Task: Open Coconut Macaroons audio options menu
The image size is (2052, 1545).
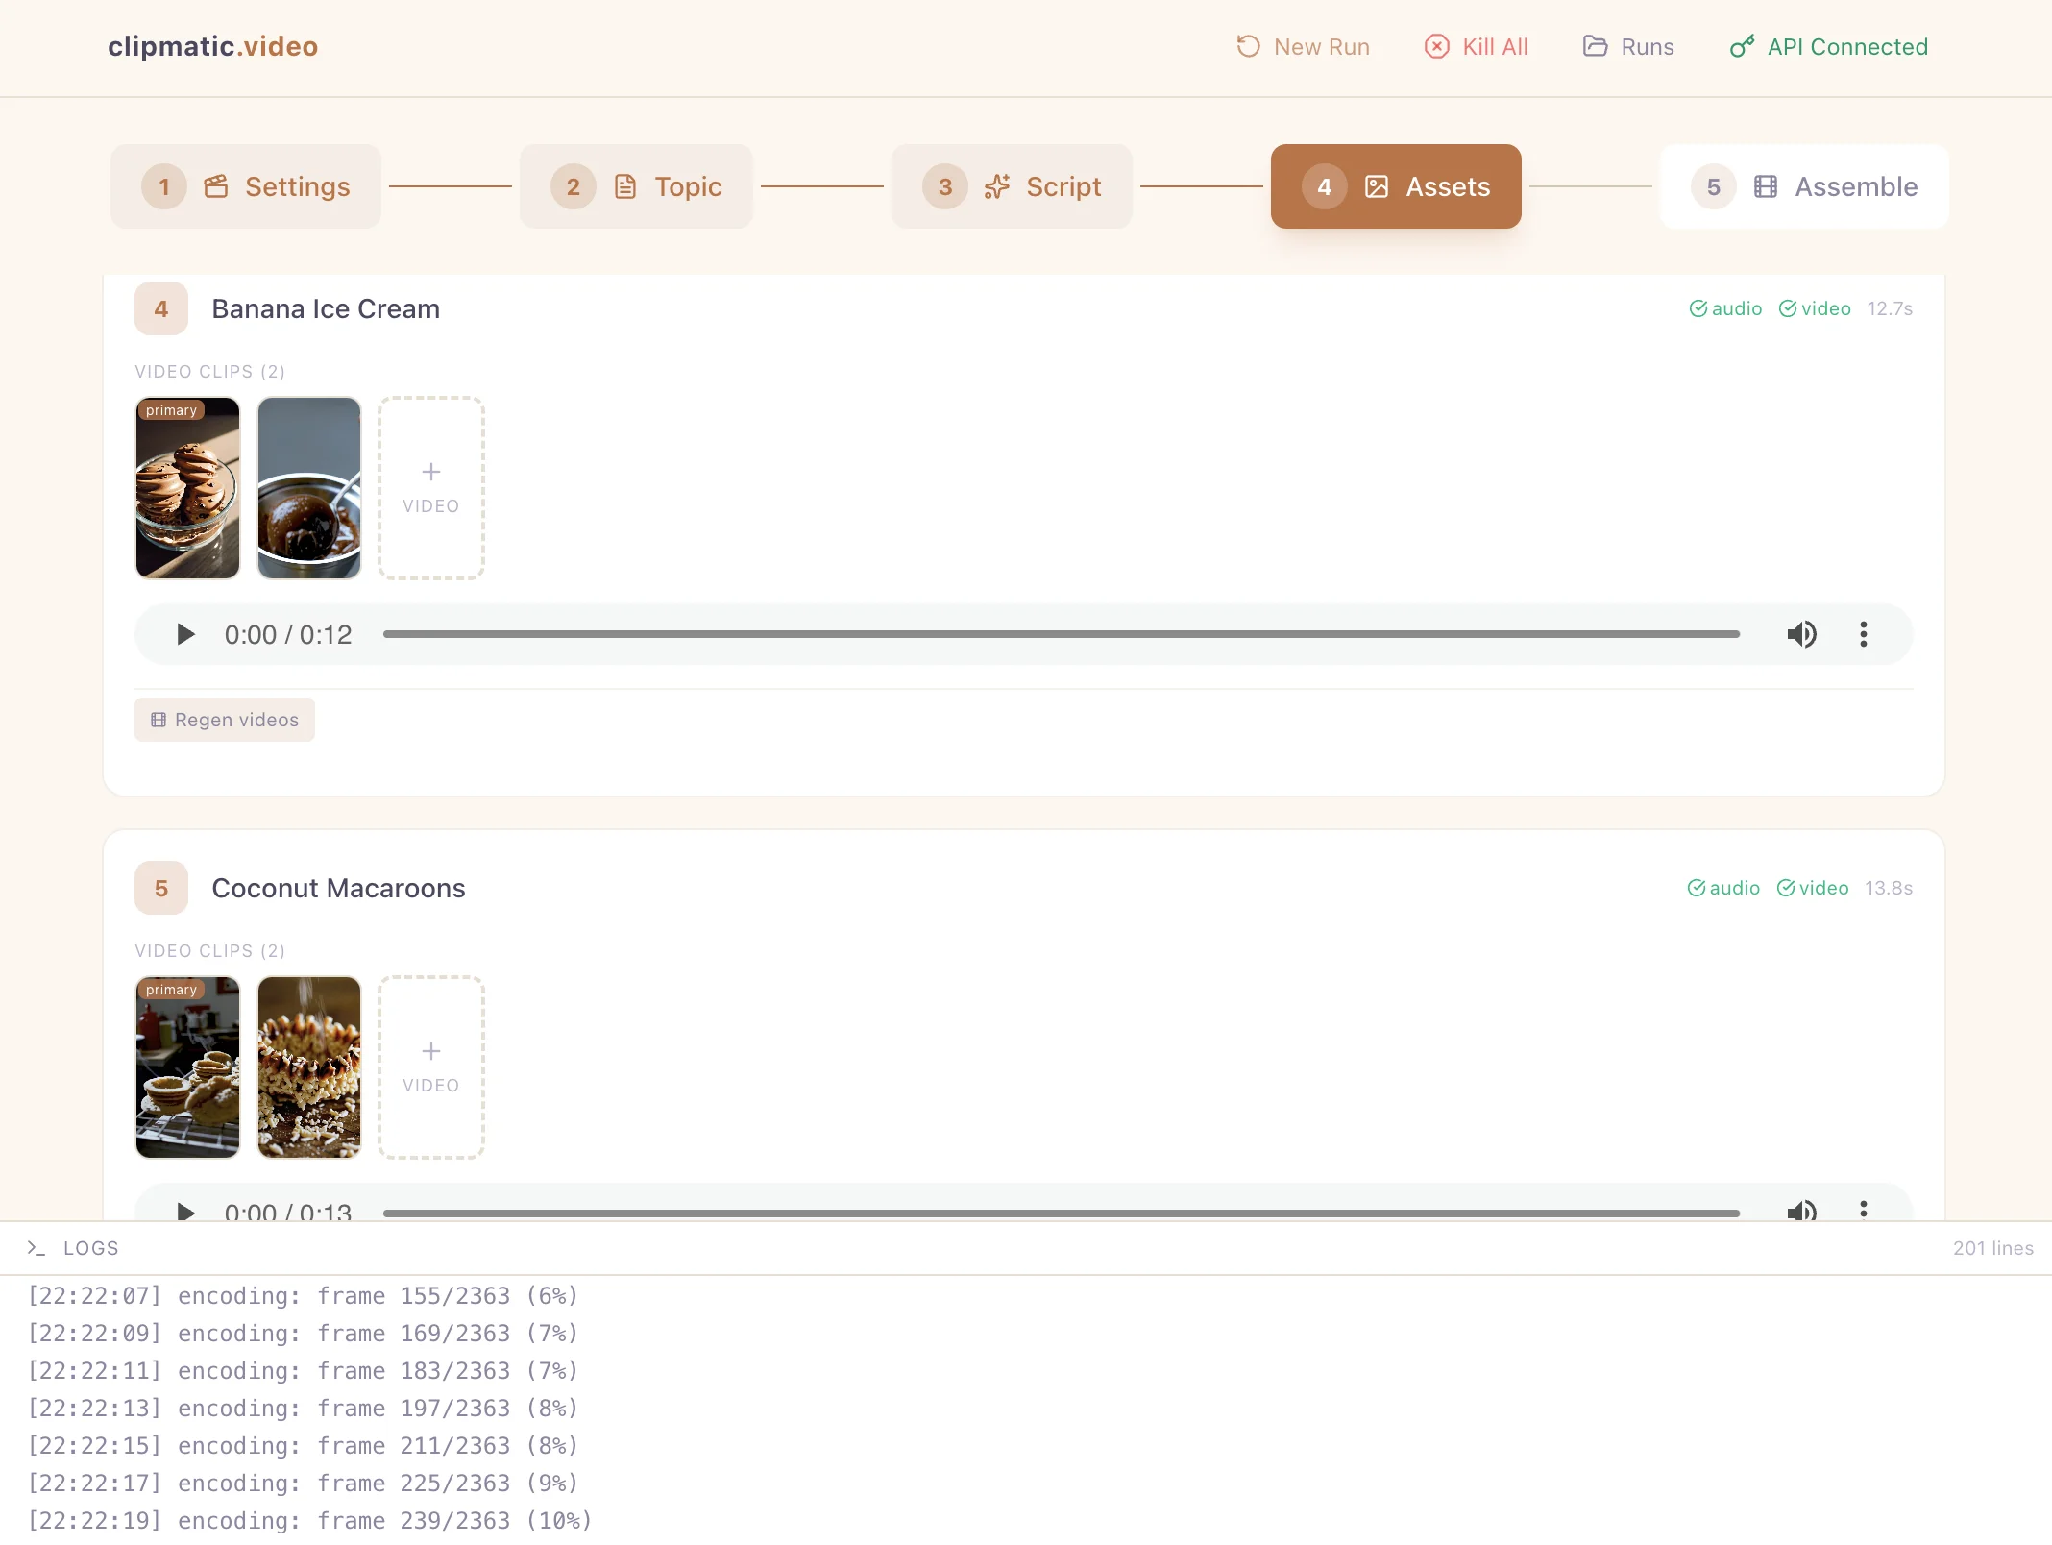Action: coord(1863,1209)
